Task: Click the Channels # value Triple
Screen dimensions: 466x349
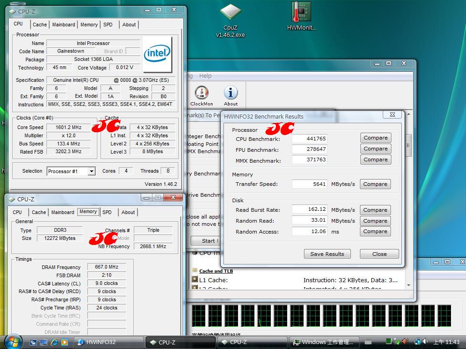Action: 153,230
